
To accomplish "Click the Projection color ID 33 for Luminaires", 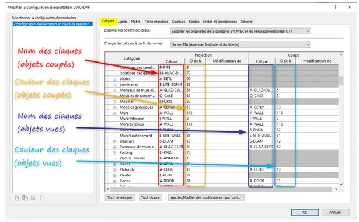I will pos(195,85).
